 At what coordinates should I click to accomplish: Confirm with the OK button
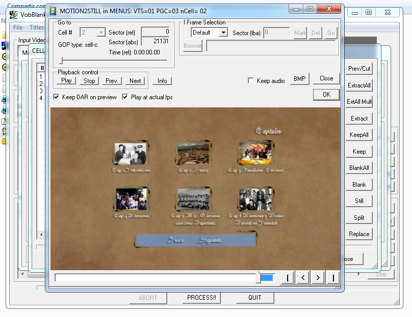[x=326, y=95]
